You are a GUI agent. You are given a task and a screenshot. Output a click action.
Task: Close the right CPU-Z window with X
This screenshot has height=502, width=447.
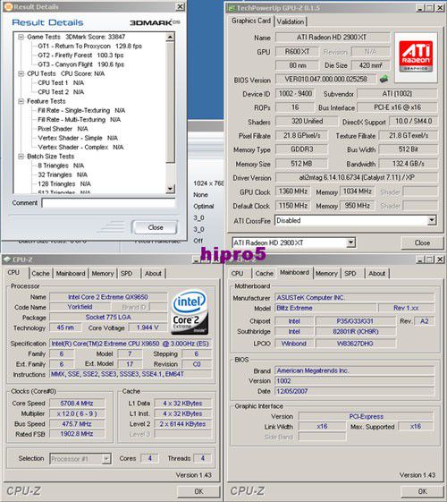tap(440, 260)
